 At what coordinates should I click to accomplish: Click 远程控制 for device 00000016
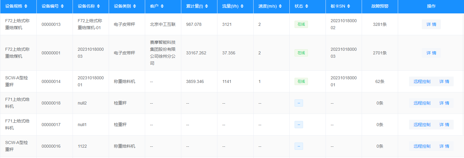[x=422, y=146]
